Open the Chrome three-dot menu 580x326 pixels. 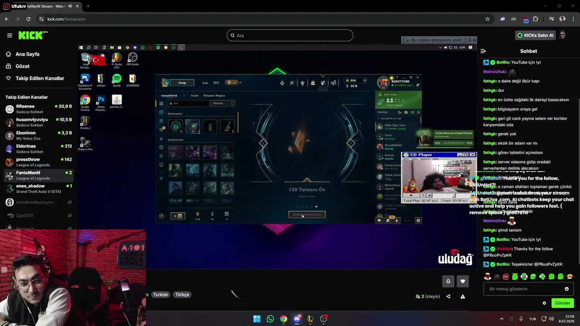(x=573, y=19)
